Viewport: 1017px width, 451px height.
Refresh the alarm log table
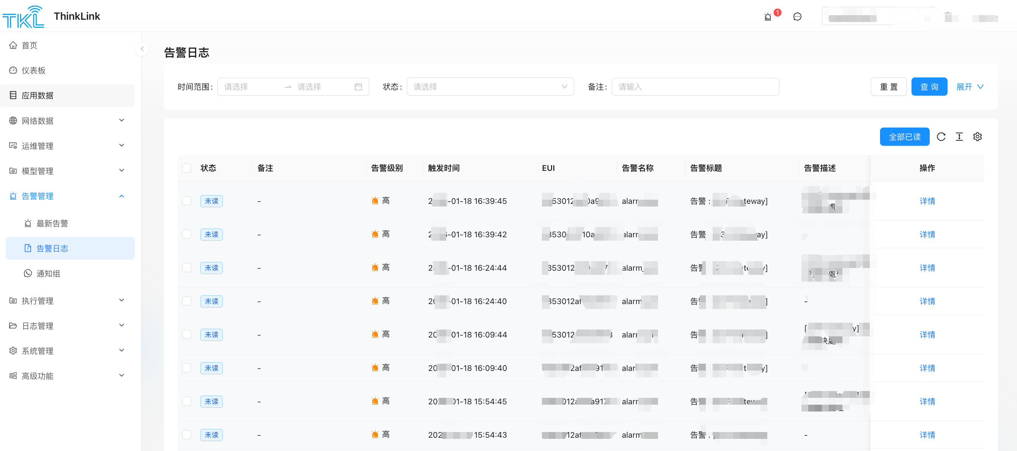pos(941,137)
